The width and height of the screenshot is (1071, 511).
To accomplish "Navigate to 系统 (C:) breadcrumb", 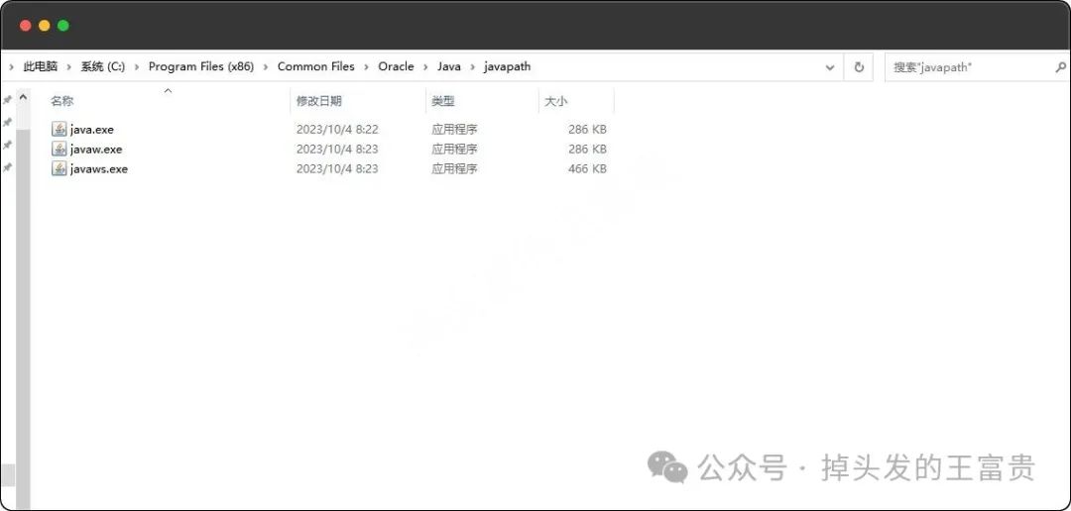I will (x=103, y=67).
